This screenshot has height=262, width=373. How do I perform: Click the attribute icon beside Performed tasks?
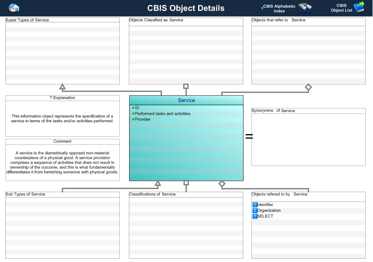(133, 114)
